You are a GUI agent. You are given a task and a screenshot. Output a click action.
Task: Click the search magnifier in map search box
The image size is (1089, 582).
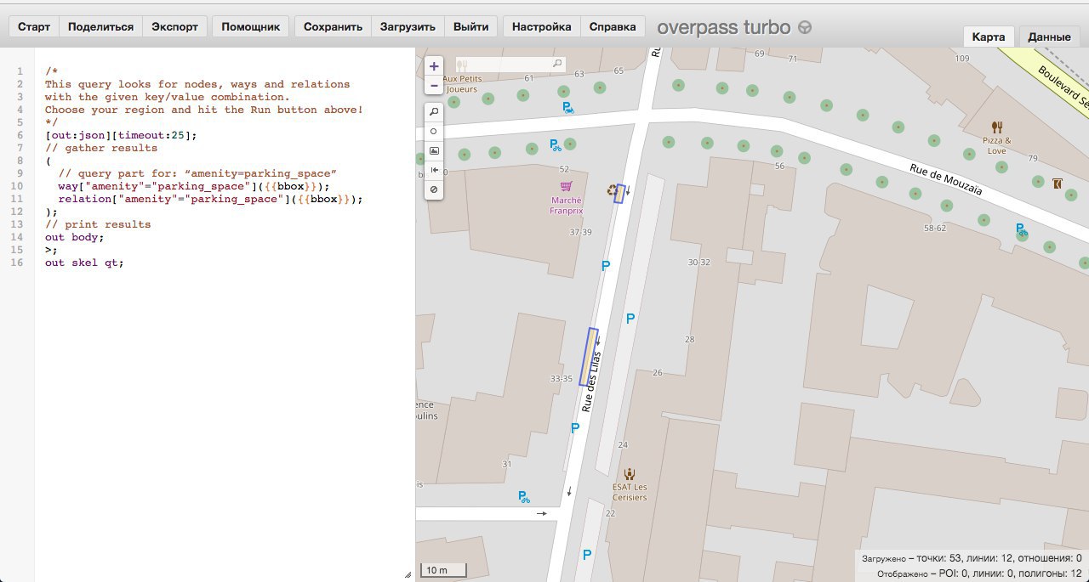point(557,64)
